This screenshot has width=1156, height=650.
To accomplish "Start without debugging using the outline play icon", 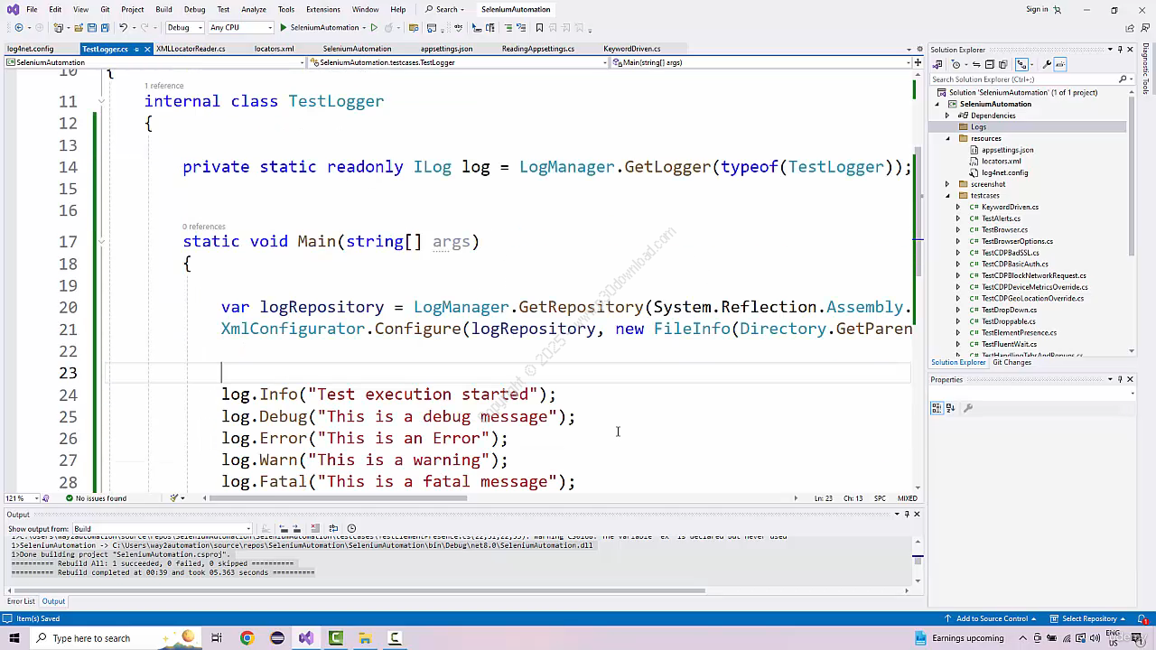I will coord(374,27).
